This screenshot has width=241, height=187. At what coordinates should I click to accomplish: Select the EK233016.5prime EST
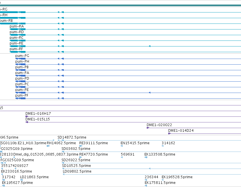(x=16, y=172)
